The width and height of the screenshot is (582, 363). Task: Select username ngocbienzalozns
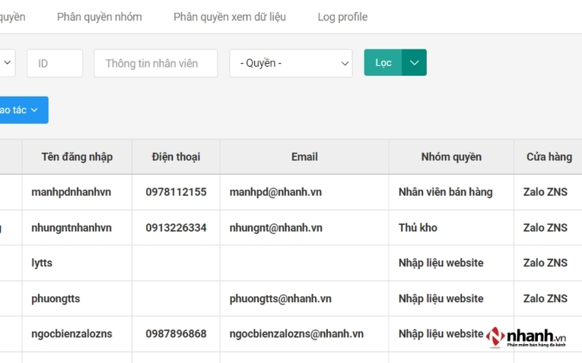[x=72, y=333]
